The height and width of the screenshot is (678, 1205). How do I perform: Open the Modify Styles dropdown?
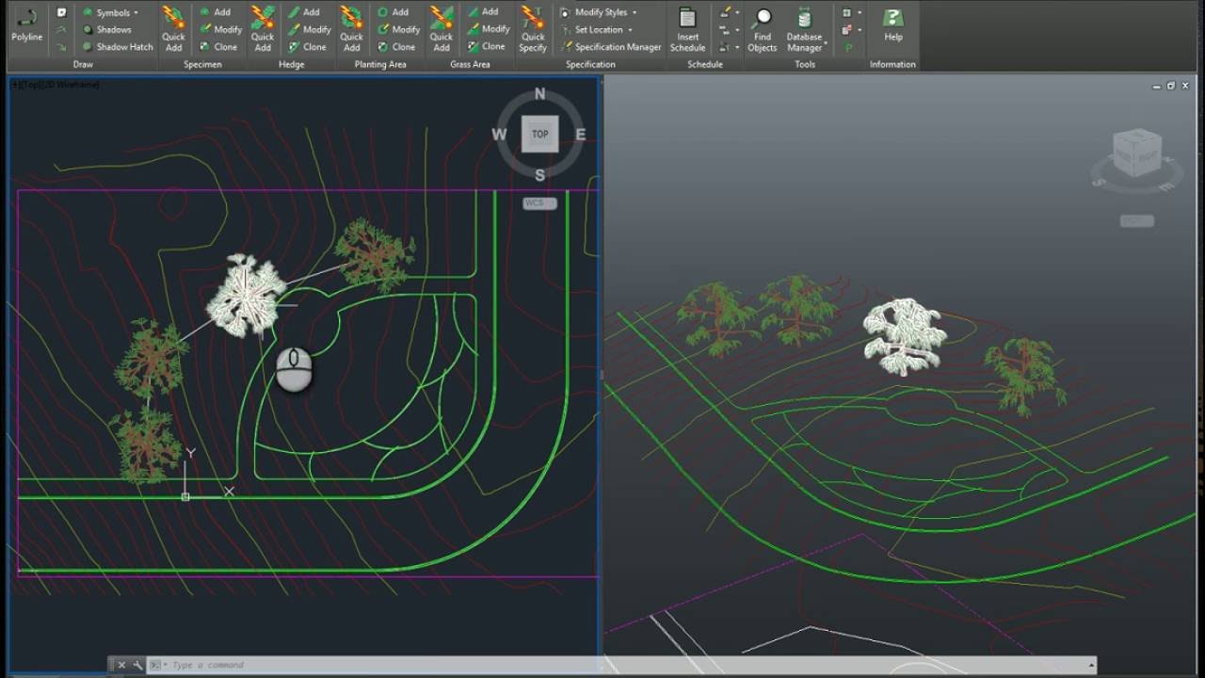tap(599, 12)
